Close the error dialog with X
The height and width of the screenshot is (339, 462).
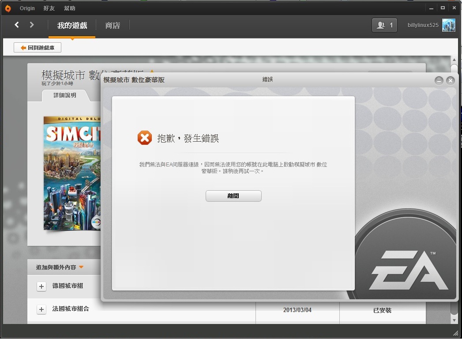tap(450, 80)
